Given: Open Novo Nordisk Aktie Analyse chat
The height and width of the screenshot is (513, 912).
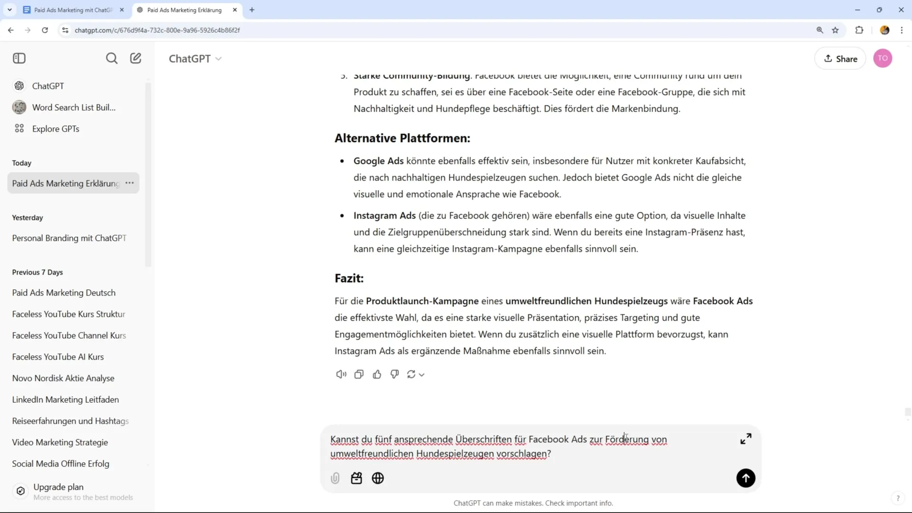Looking at the screenshot, I should click(x=63, y=378).
